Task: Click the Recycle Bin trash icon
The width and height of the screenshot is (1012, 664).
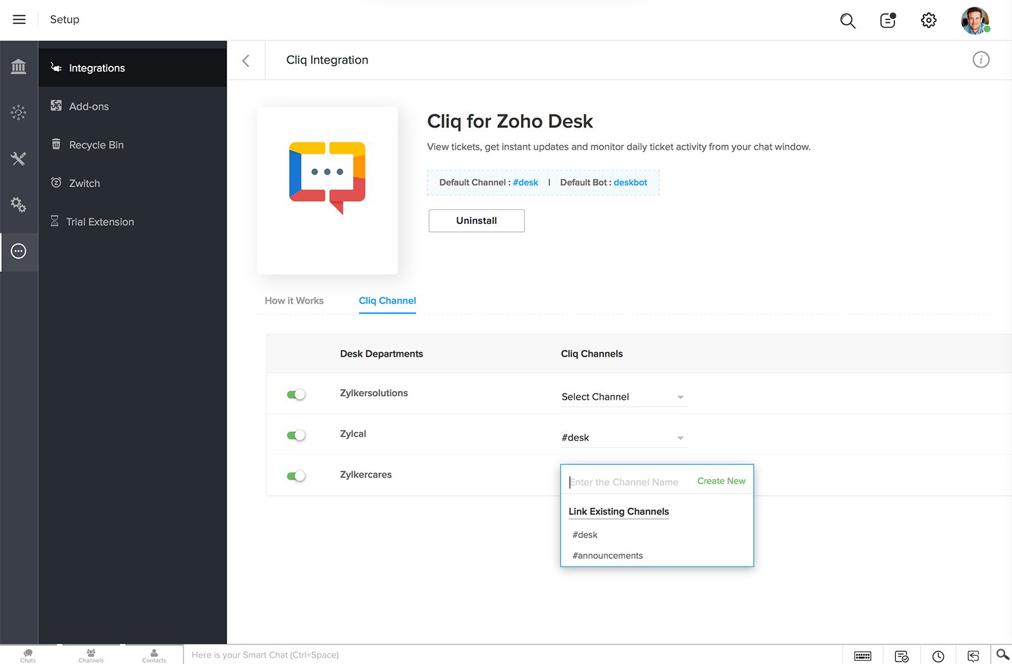Action: point(56,144)
